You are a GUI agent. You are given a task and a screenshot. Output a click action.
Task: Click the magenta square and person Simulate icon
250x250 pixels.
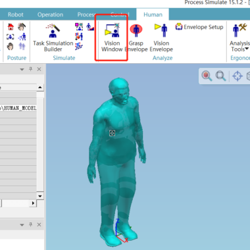coord(79,27)
